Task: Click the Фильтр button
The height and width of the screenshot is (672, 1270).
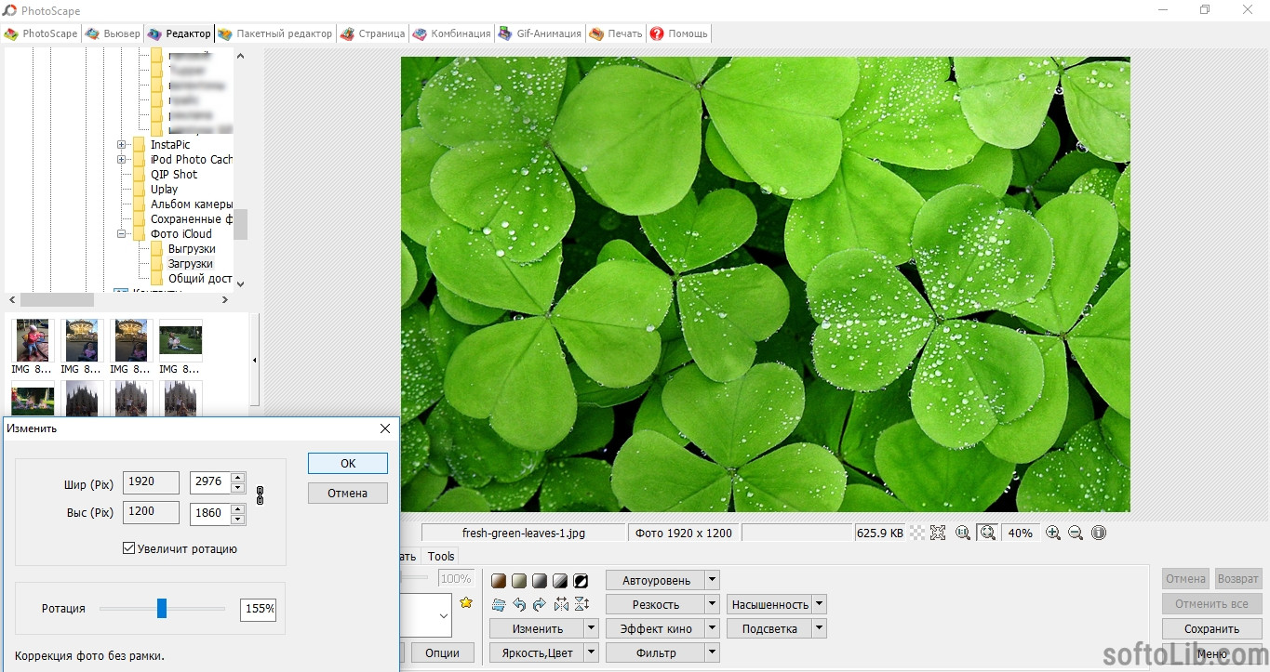Action: tap(656, 652)
